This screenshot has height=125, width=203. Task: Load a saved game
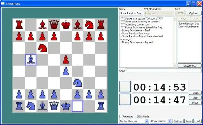click(x=197, y=121)
